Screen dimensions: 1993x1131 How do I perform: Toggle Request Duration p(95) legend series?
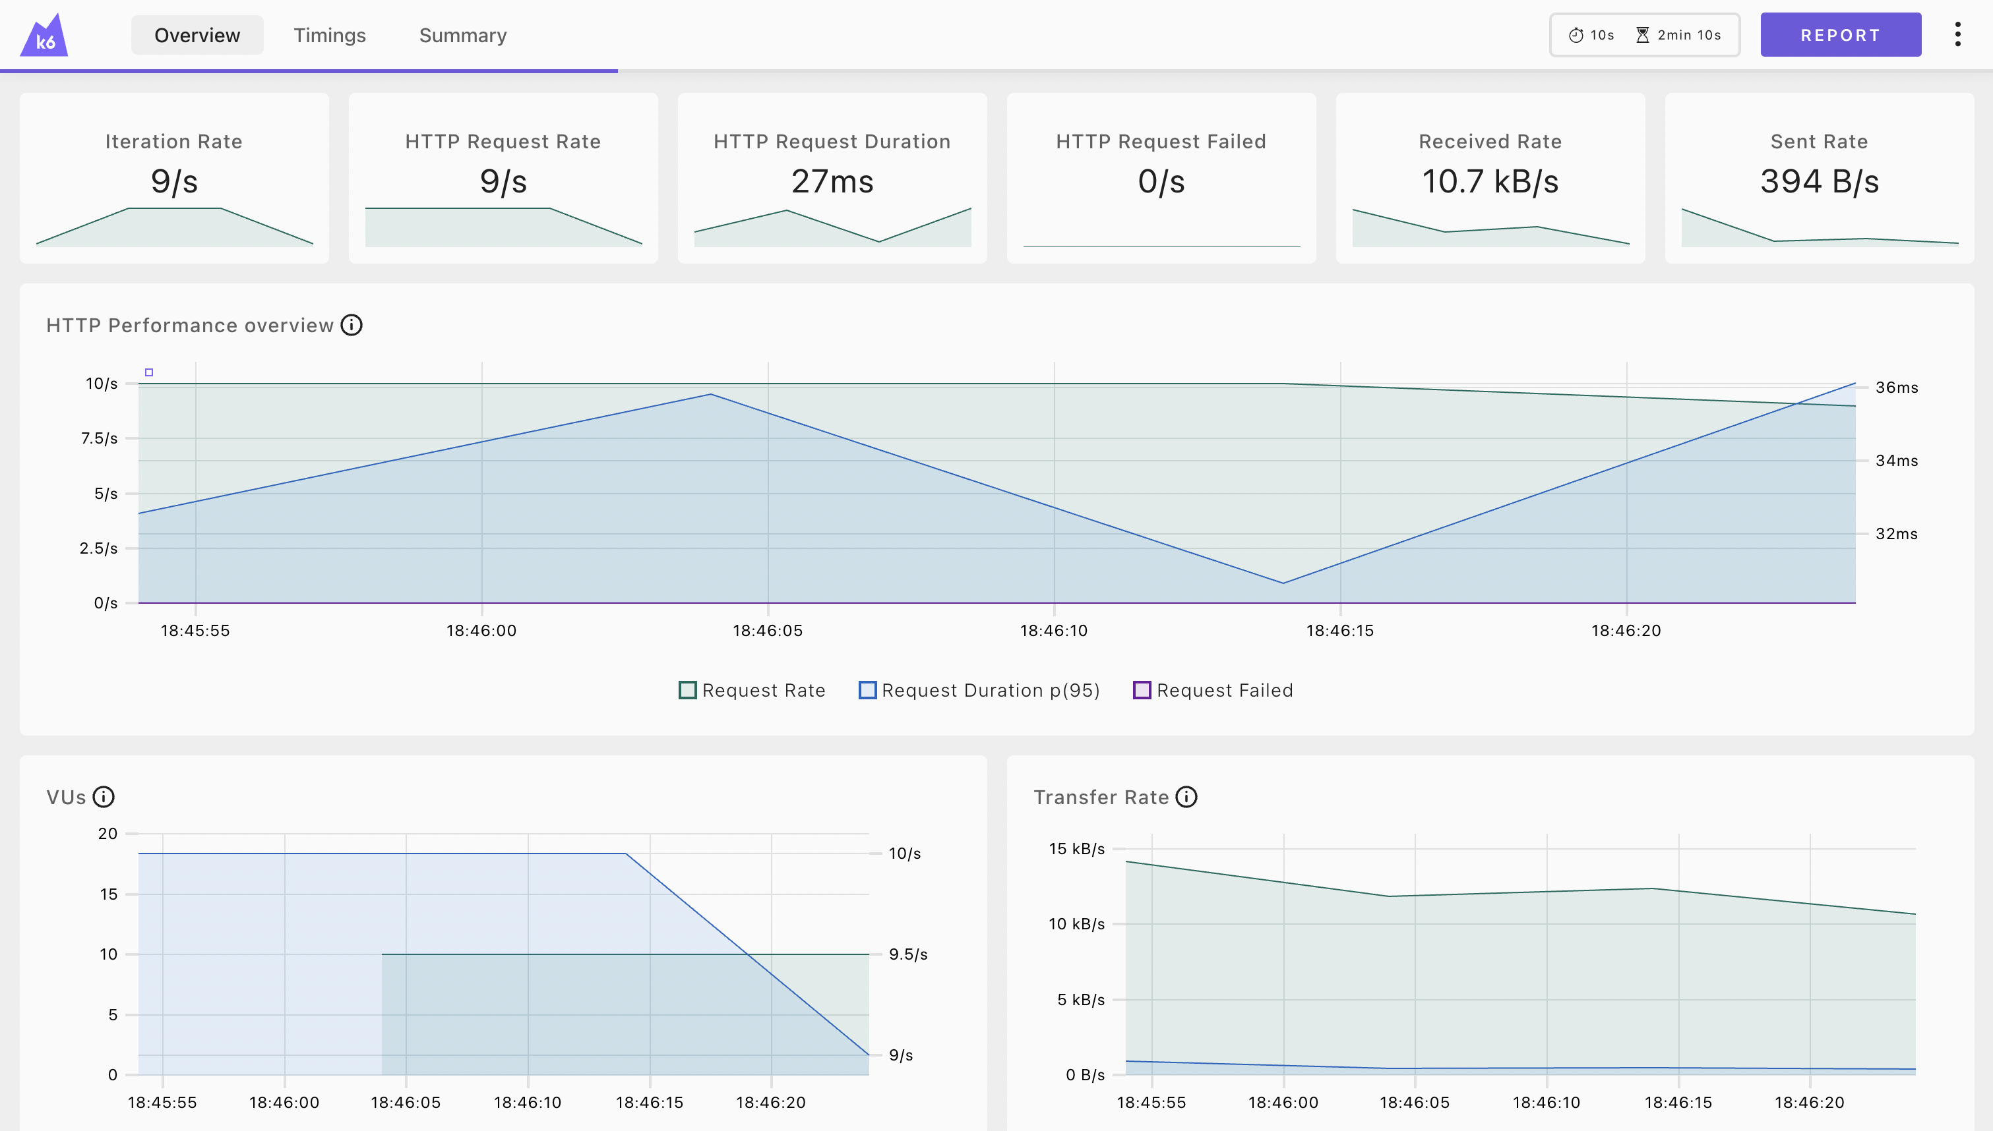(979, 690)
